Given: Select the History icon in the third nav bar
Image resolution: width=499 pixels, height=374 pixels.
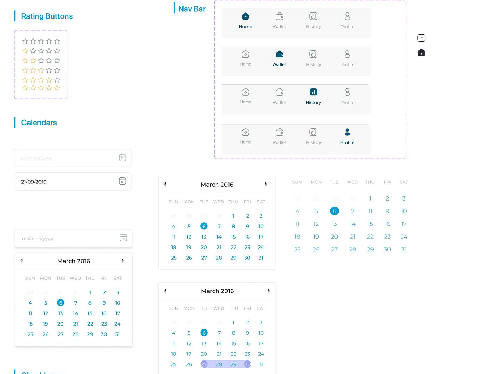Looking at the screenshot, I should (x=313, y=92).
